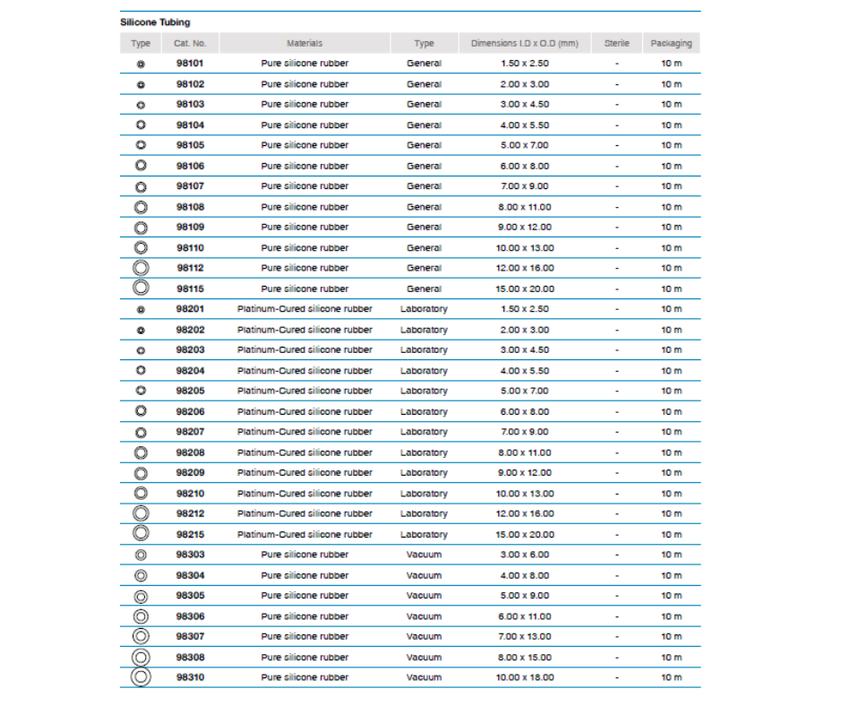The height and width of the screenshot is (706, 842).
Task: Click the Sterile column header
Action: (x=616, y=43)
